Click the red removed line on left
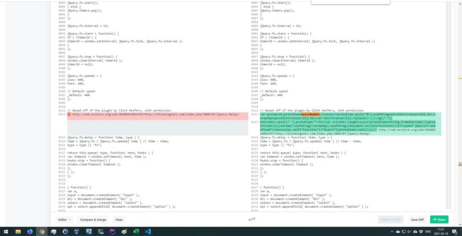 click(x=157, y=115)
